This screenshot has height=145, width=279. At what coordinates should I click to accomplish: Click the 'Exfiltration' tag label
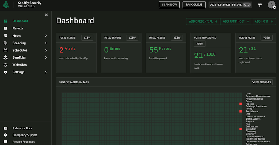coord(252,126)
